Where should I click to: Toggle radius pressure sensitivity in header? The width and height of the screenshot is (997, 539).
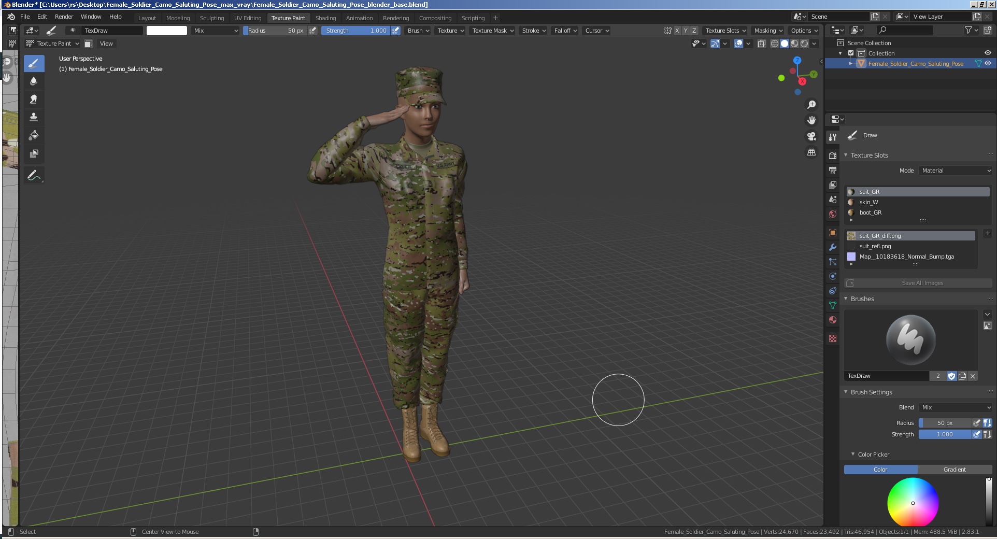click(312, 31)
